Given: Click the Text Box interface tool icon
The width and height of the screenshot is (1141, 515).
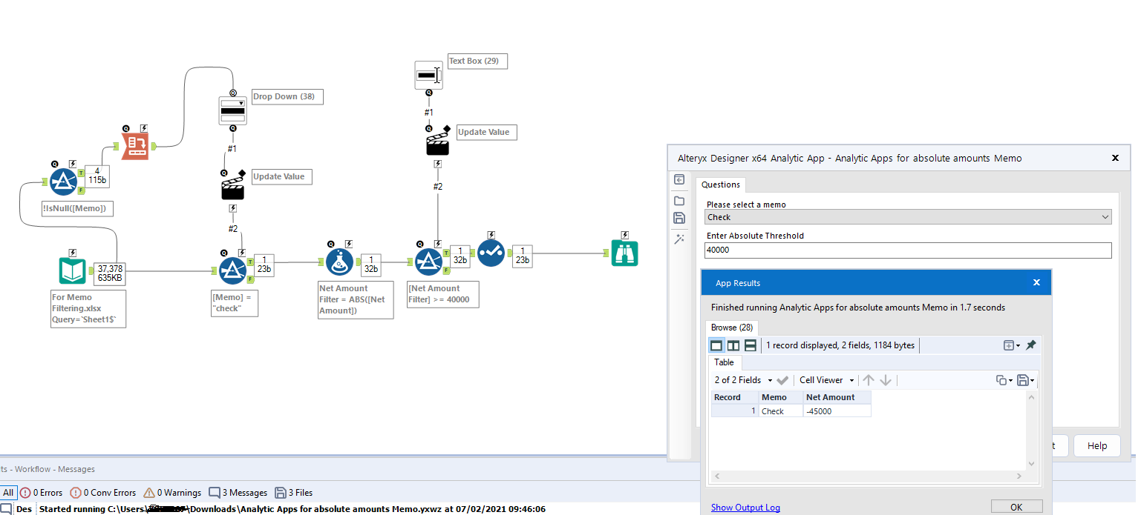Looking at the screenshot, I should [428, 74].
